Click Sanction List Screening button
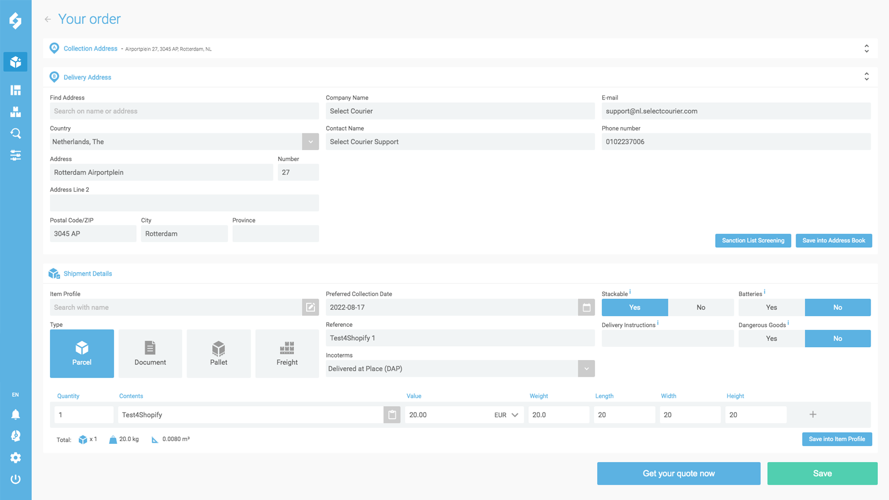Screen dimensions: 889x500 753,241
